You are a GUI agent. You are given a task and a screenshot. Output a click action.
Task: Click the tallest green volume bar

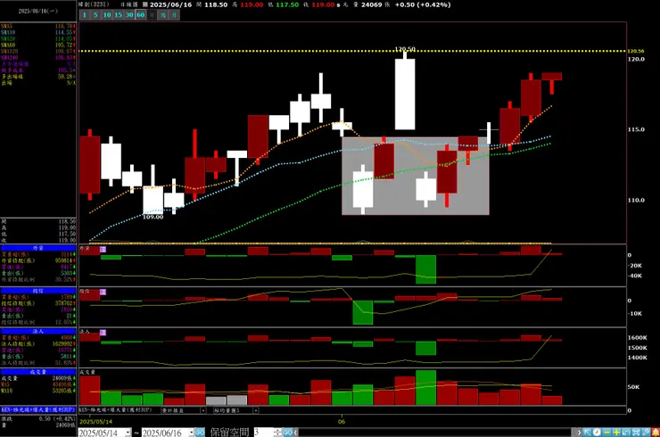[x=425, y=387]
